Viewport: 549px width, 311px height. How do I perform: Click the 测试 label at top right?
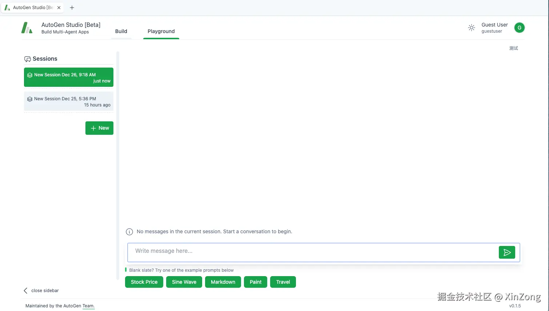pyautogui.click(x=513, y=48)
